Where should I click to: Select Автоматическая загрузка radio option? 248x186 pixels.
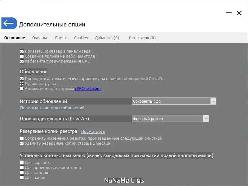tap(22, 88)
